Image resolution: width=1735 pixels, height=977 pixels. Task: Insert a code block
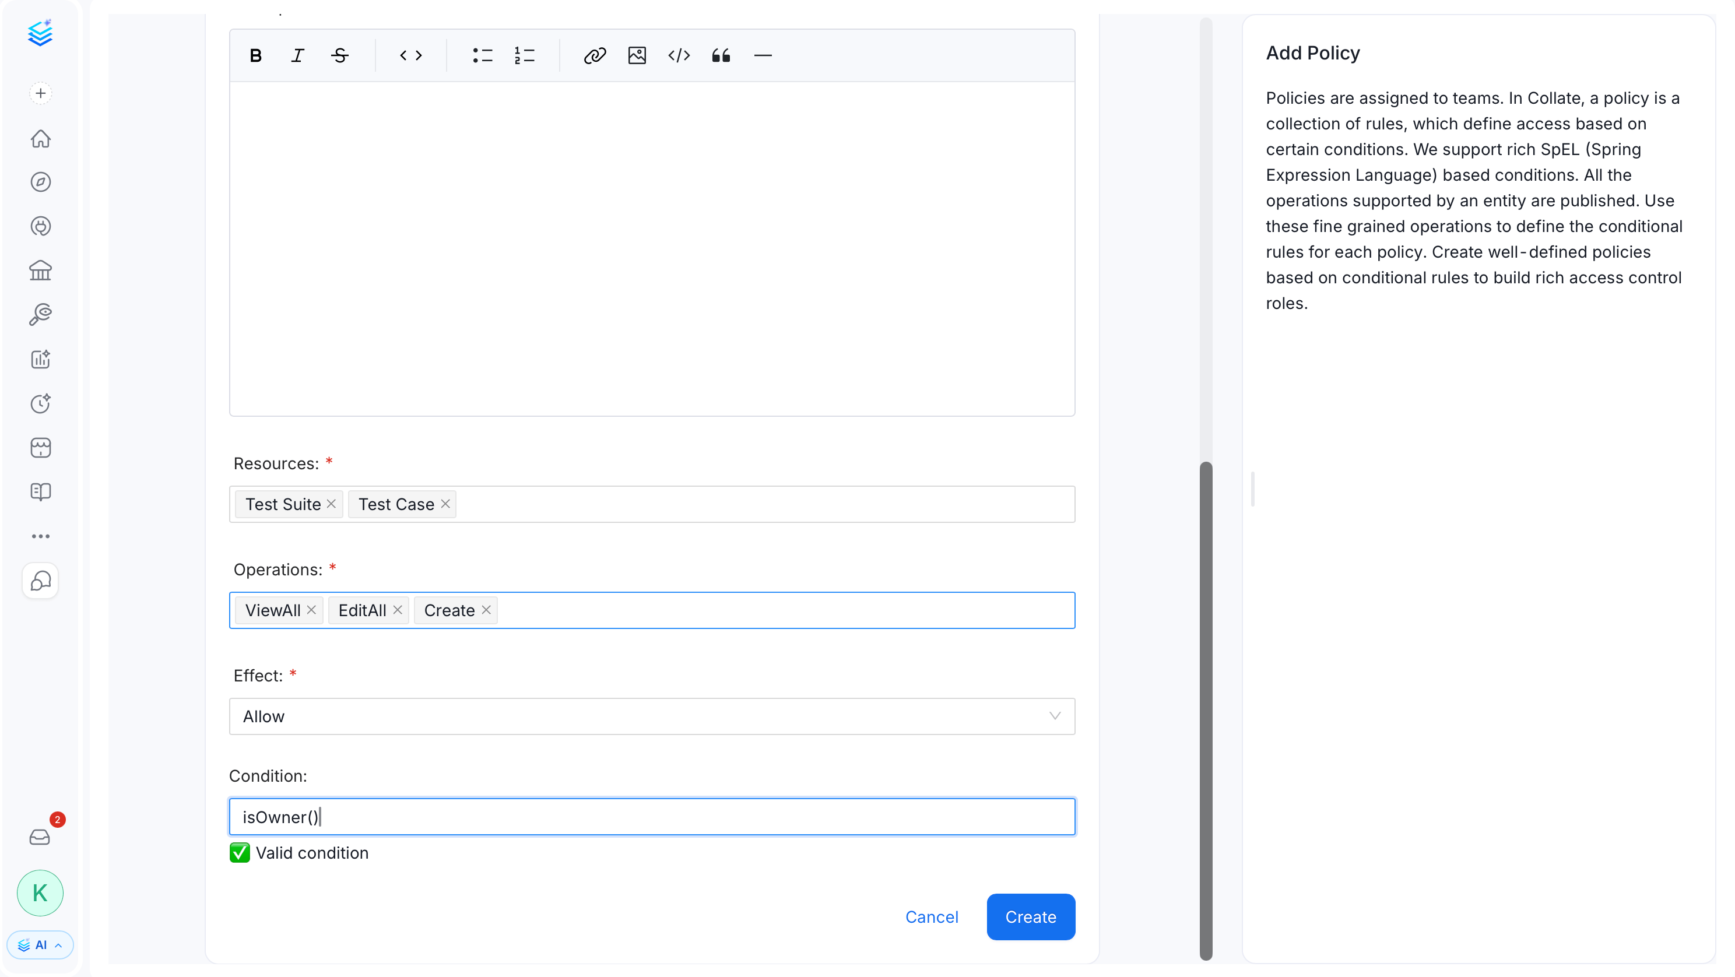pos(679,56)
